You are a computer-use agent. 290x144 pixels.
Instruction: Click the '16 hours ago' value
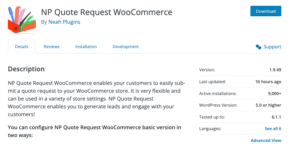point(268,82)
